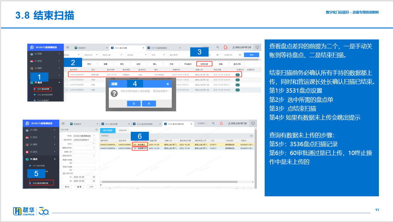Click hamburger menu icon beside upper 新版首页 tab

(68, 48)
